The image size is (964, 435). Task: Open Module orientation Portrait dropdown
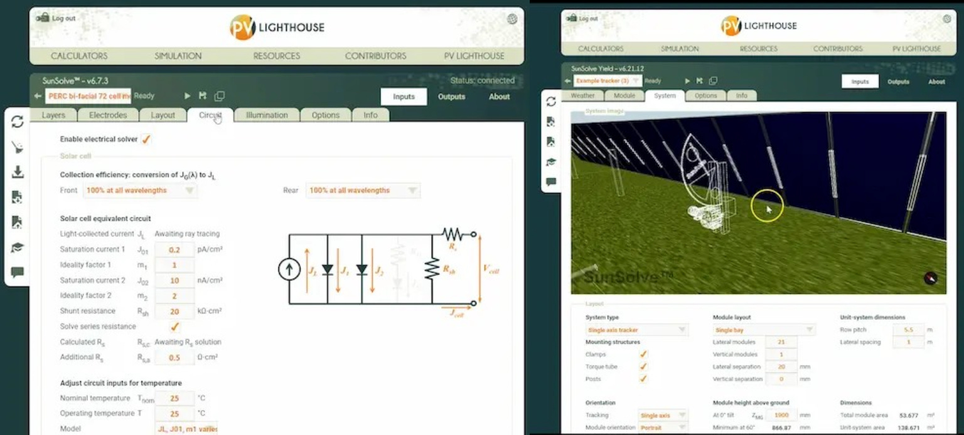pyautogui.click(x=663, y=427)
